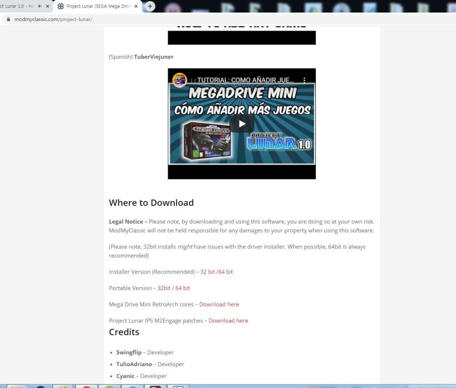
Task: Download Project Lunar IPS M2Engage patches
Action: pyautogui.click(x=229, y=321)
